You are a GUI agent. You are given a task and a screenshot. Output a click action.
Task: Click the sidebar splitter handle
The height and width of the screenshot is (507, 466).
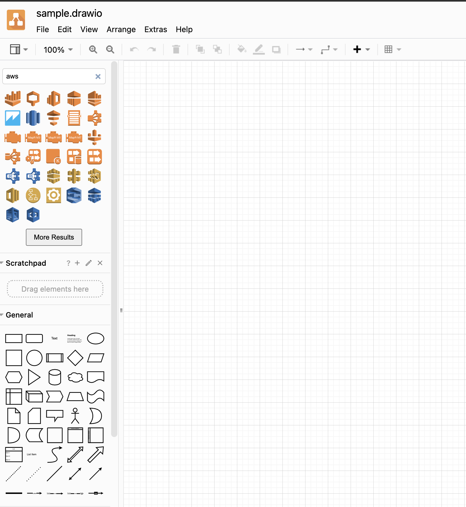coord(121,310)
